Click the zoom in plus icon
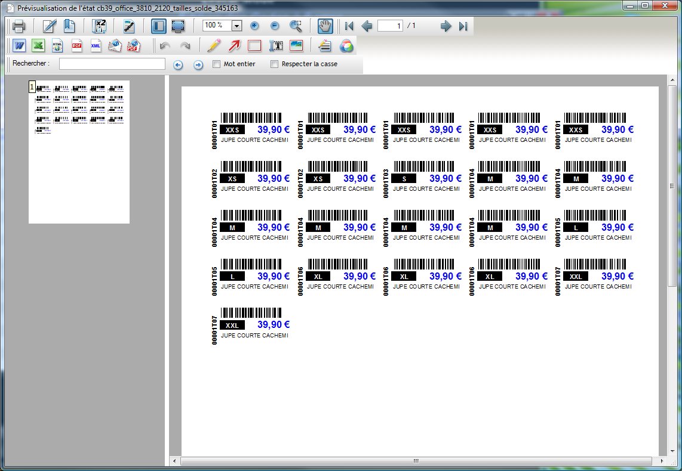Viewport: 682px width, 471px height. (254, 26)
